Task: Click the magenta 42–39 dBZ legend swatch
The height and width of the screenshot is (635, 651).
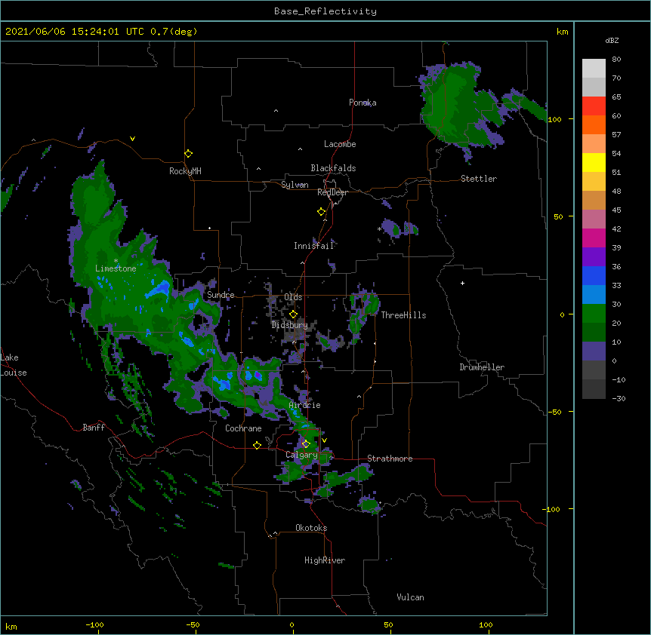Action: pos(594,238)
